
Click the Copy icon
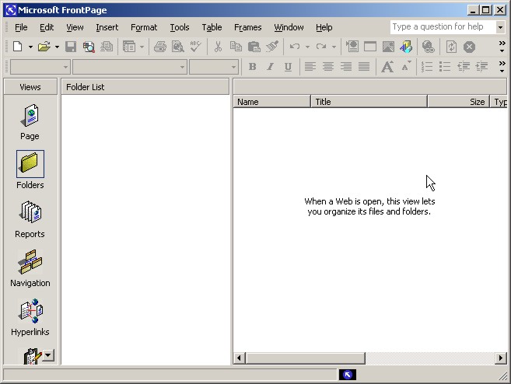click(236, 47)
